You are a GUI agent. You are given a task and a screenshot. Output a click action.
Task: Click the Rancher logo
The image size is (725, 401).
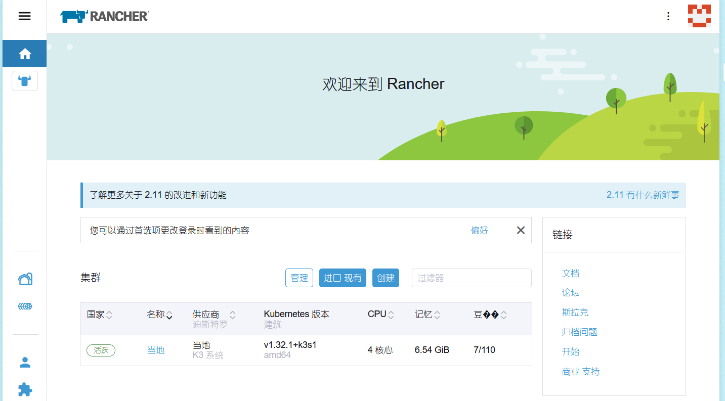point(104,17)
